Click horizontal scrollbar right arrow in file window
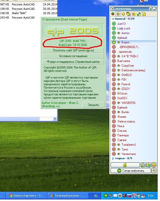160x201 pixels. pyautogui.click(x=55, y=119)
